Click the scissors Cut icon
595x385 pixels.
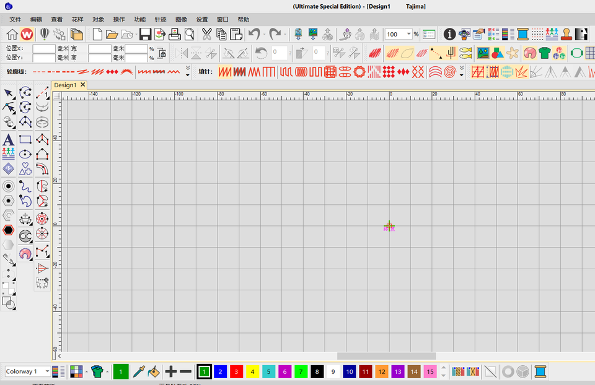tap(206, 34)
